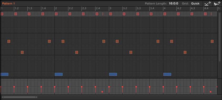Select the thin red note after beat 4.4
Viewport: 222px width, 100px height.
[211, 14]
